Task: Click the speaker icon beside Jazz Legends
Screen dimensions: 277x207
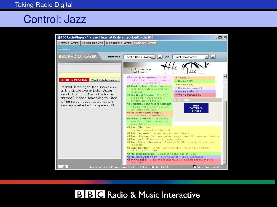Action: [x=128, y=133]
